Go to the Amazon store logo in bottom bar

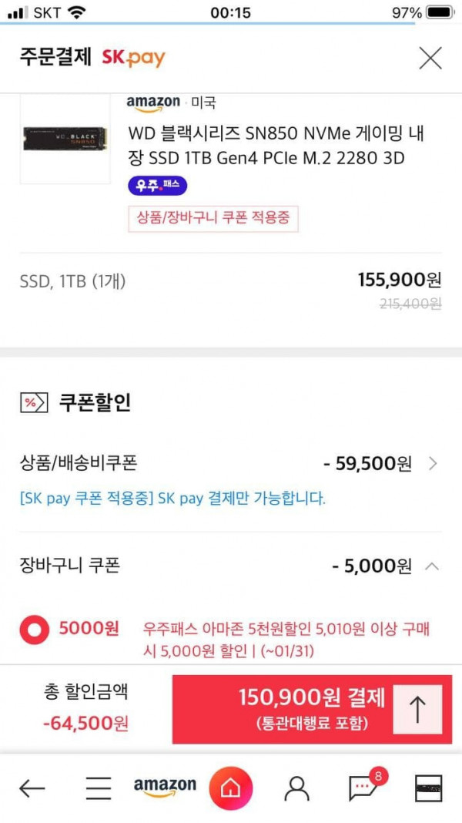pos(165,788)
